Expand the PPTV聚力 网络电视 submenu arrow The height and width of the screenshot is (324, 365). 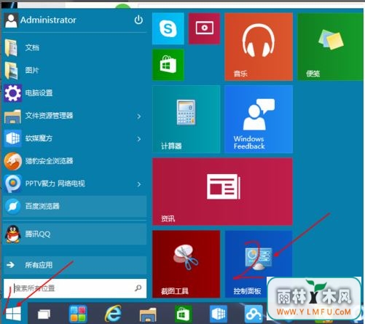pos(139,184)
